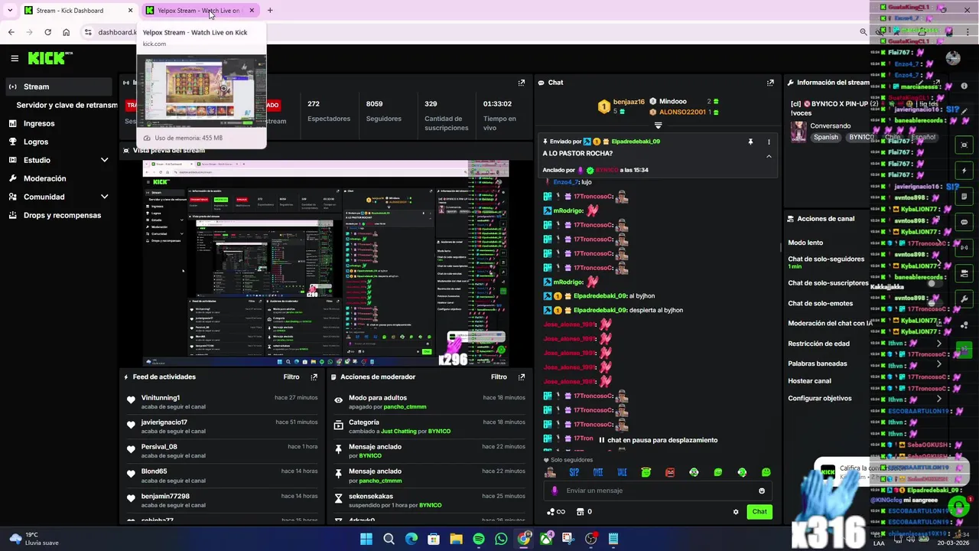
Task: Open Filtro in Feed de actividades
Action: point(291,377)
